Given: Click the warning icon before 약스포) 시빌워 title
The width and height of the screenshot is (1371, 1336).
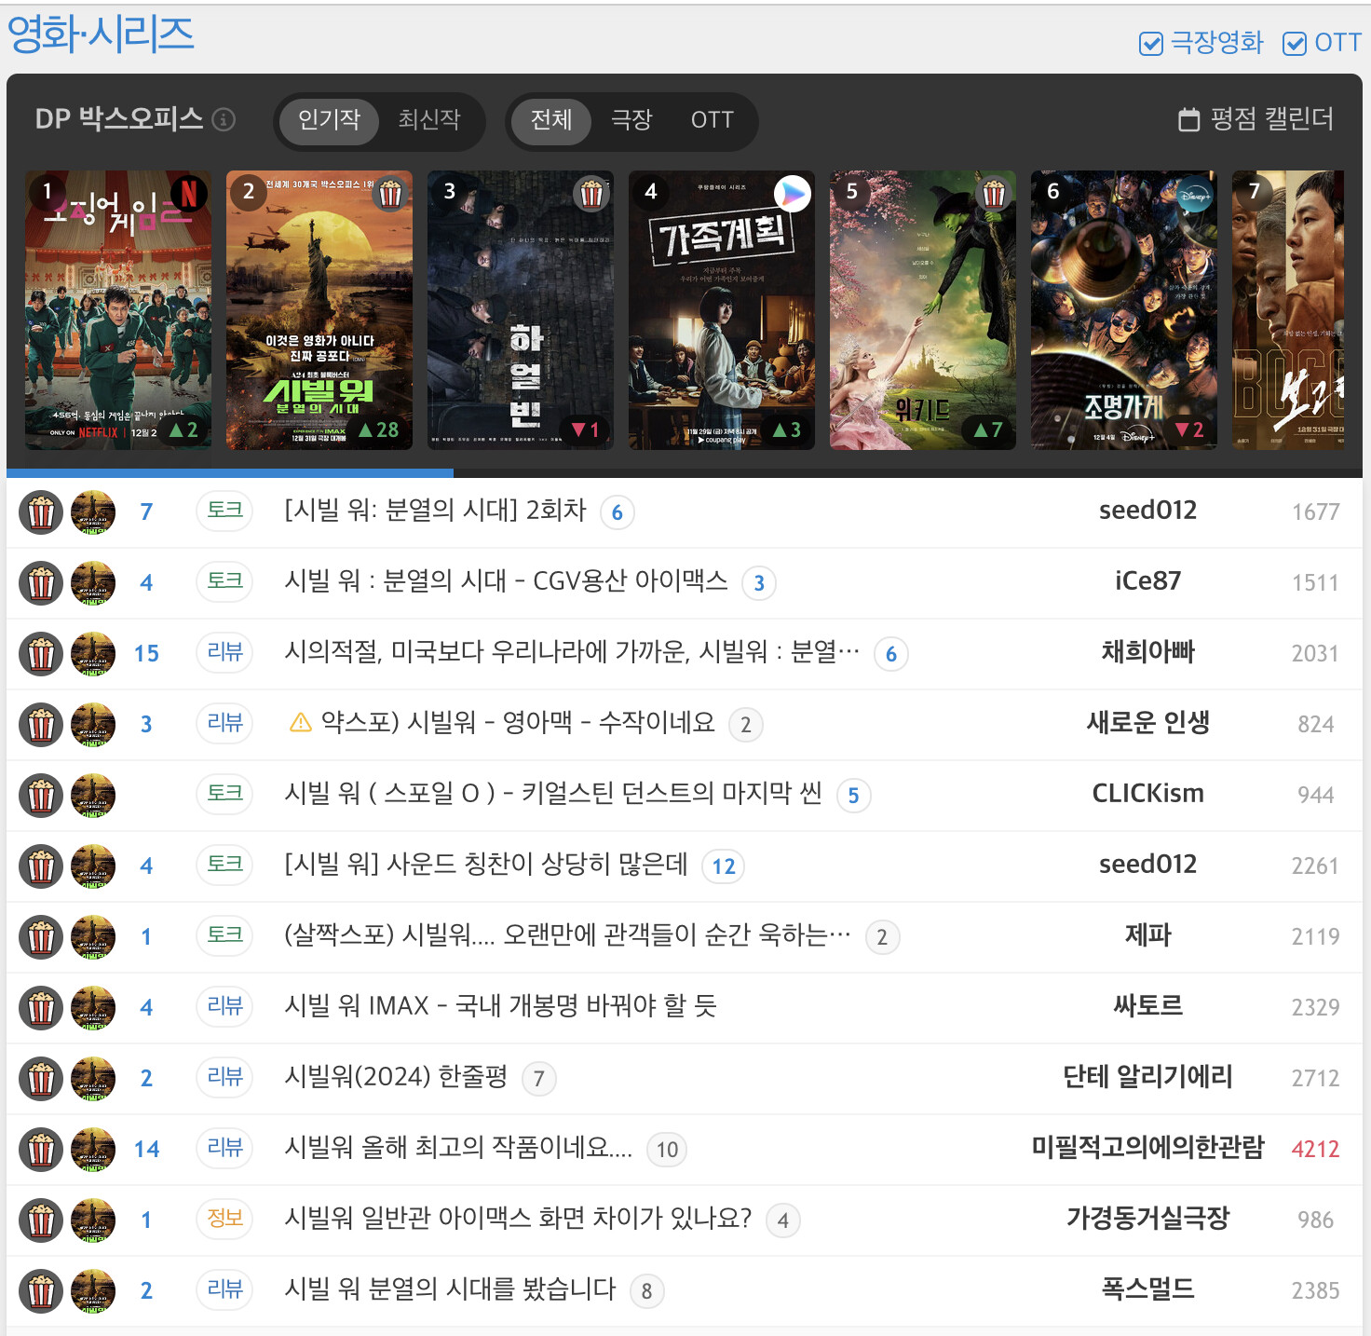Looking at the screenshot, I should point(301,723).
